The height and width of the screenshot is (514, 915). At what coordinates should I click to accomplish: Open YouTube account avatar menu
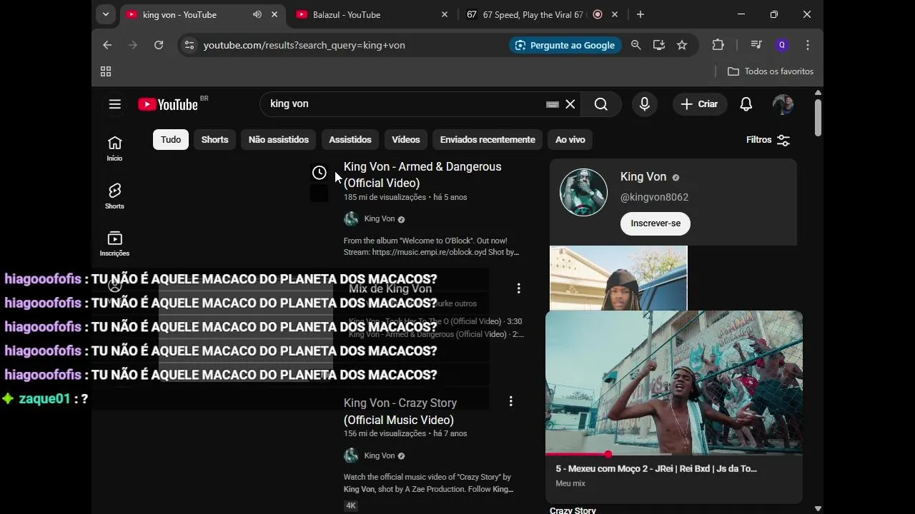[x=783, y=104]
